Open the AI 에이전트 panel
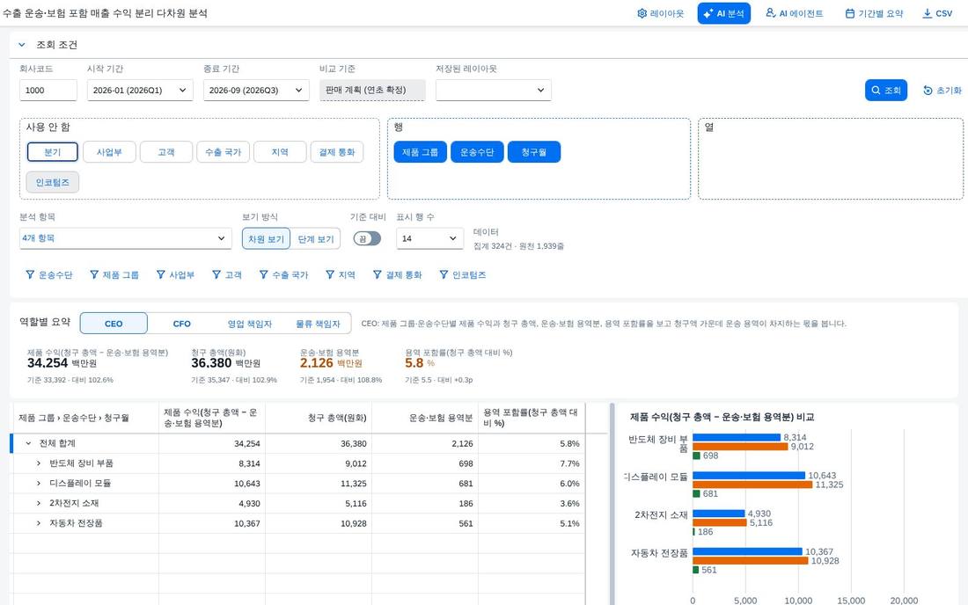This screenshot has height=605, width=968. pos(794,13)
